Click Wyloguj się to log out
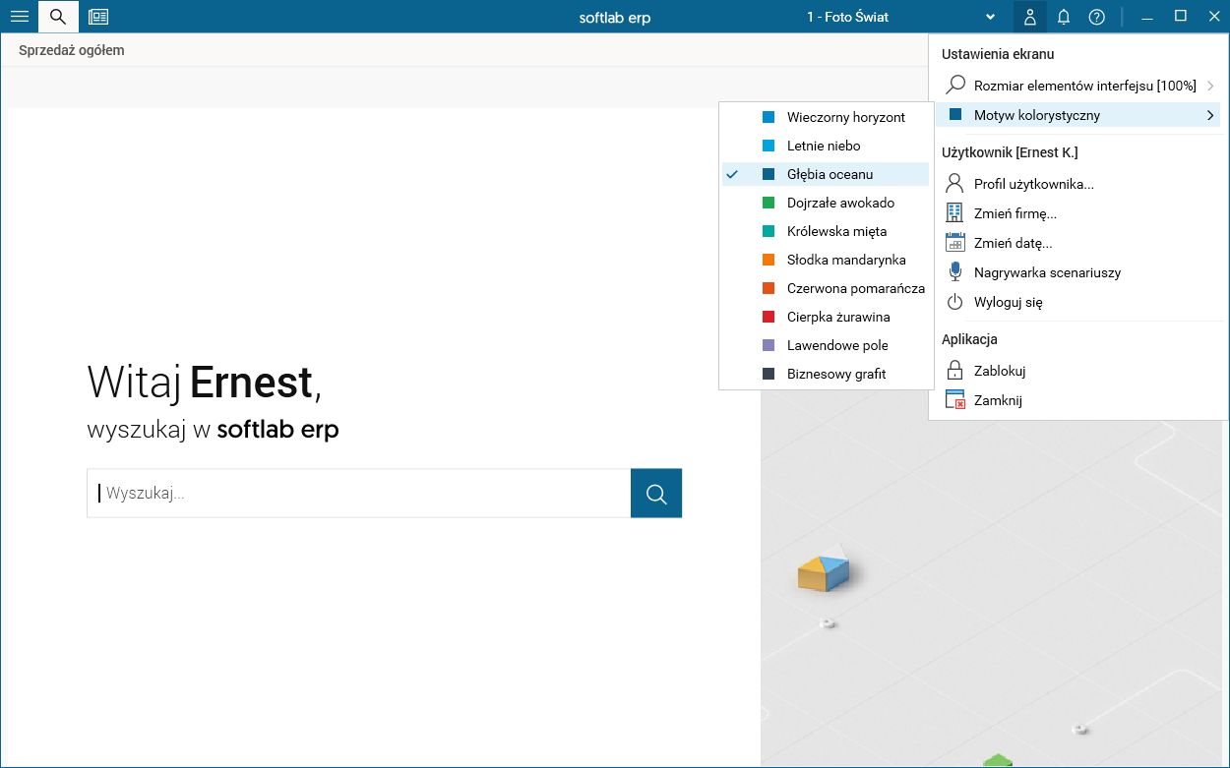Viewport: 1230px width, 768px height. (x=1078, y=302)
